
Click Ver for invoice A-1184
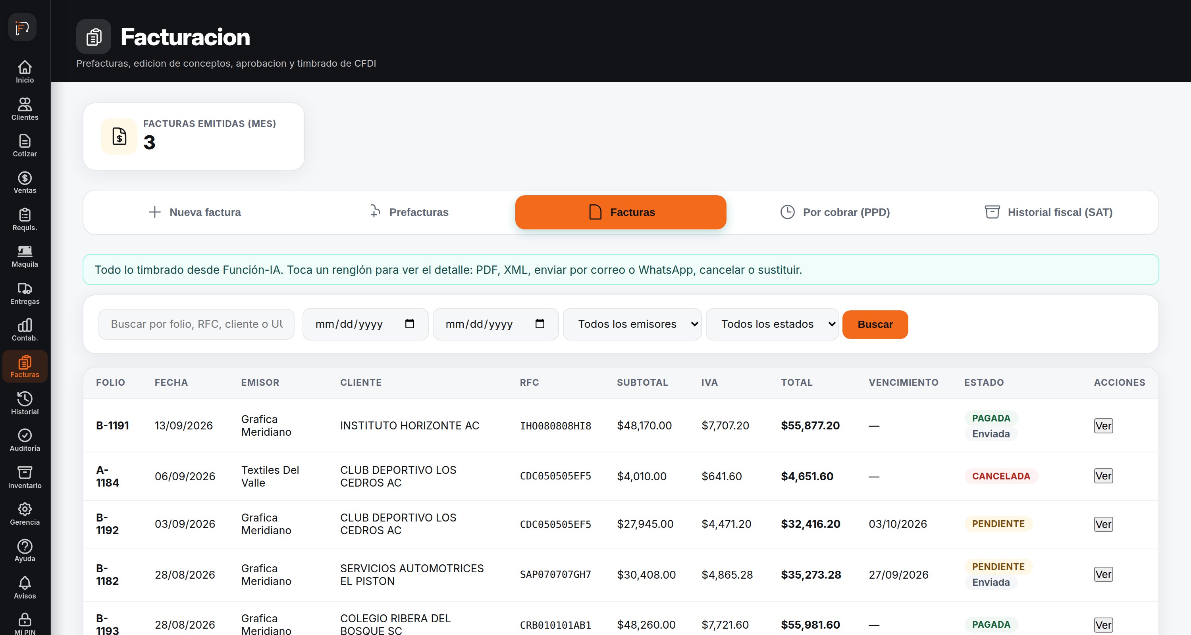pyautogui.click(x=1103, y=475)
